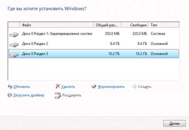189x130 pixels.
Task: Click the star icon beside Создать
Action: coord(135,87)
